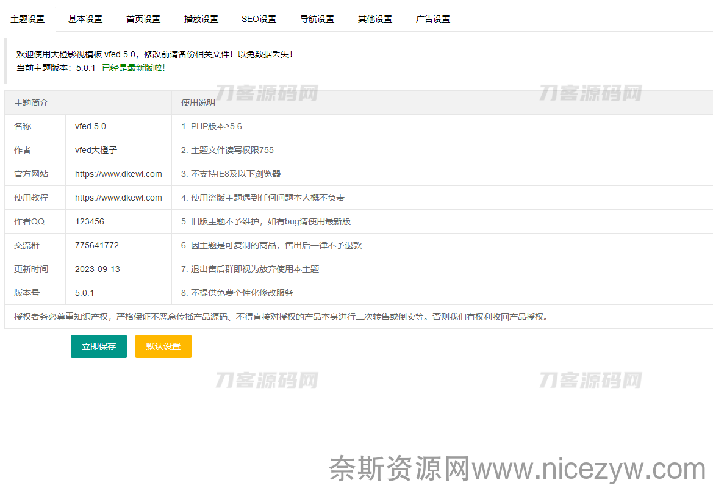Click the 使用教程 URL https://www.dkewl.com
This screenshot has width=713, height=491.
click(x=118, y=198)
